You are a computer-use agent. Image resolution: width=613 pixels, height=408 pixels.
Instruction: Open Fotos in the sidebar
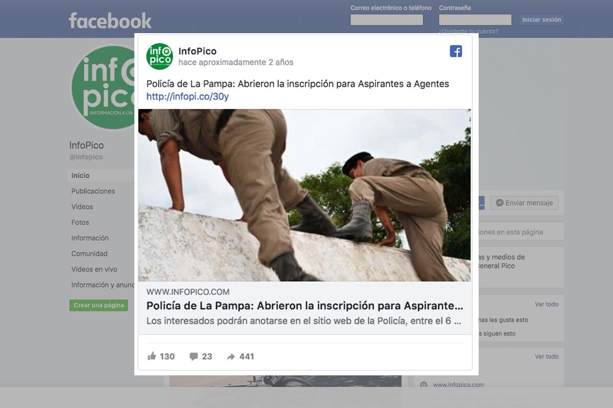pos(80,222)
